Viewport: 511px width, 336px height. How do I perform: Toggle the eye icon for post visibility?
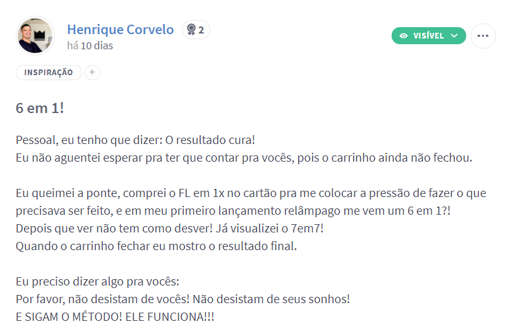click(x=404, y=36)
